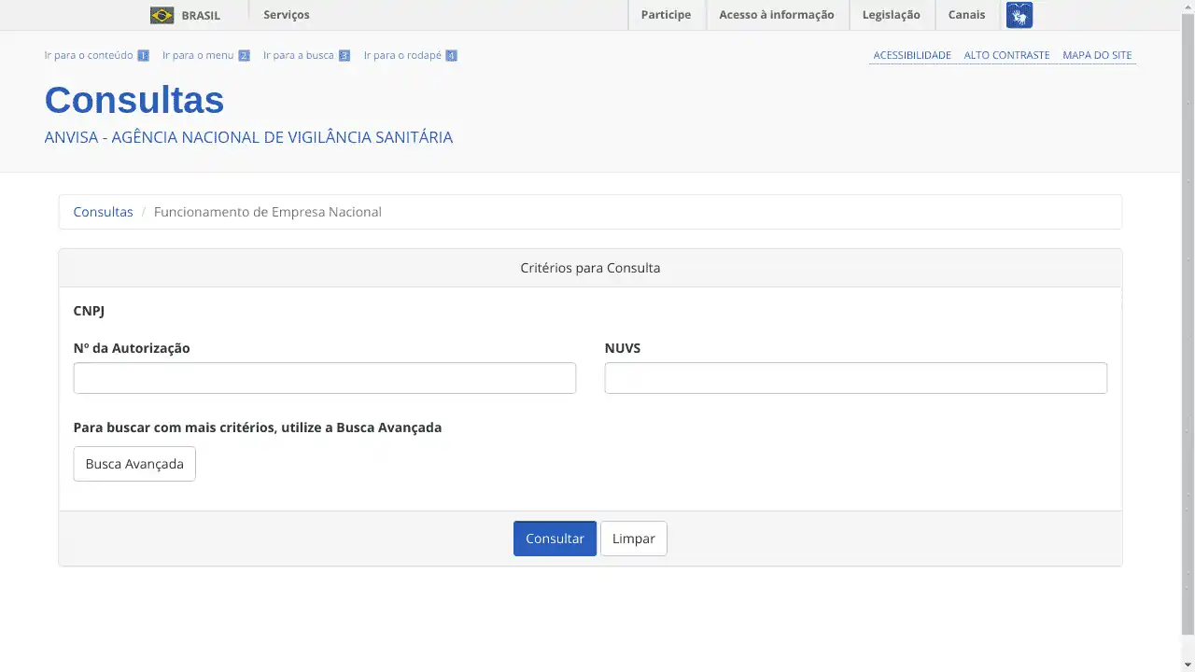Open the Serviços menu
Image resolution: width=1195 pixels, height=672 pixels.
pyautogui.click(x=286, y=15)
